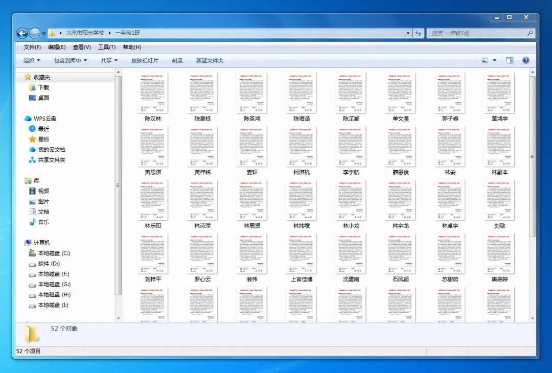Click the file list scroll up arrow
Viewport: 552px width, 373px height.
pos(533,72)
